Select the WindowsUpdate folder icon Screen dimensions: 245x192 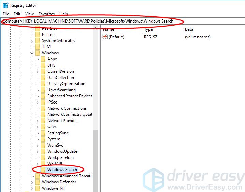click(x=43, y=151)
